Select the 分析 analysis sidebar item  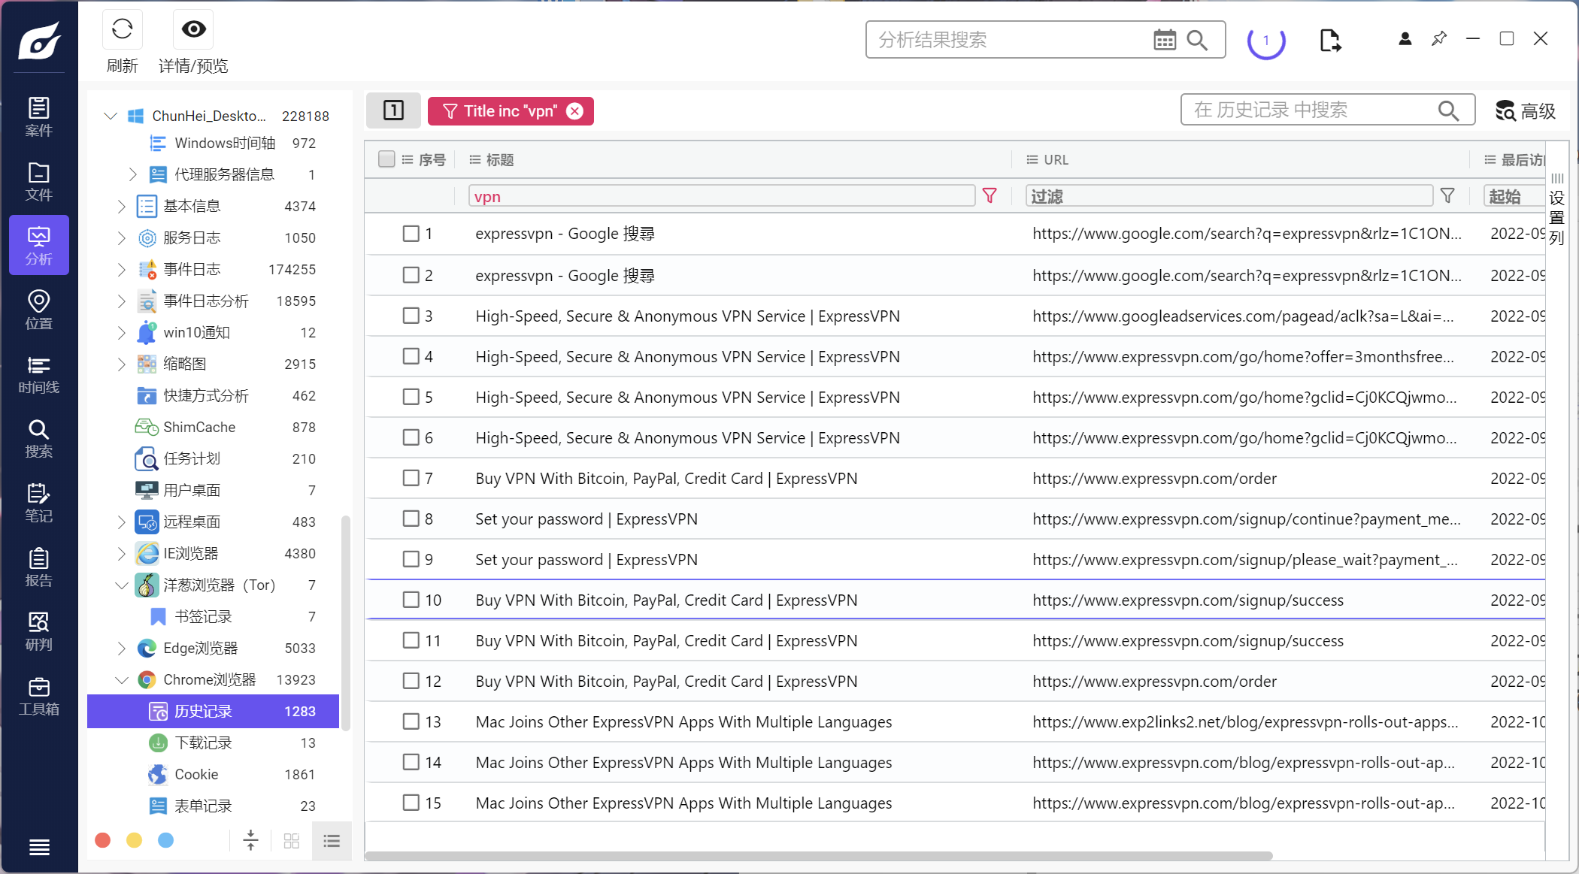pos(39,246)
